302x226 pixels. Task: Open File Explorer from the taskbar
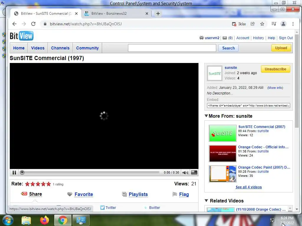(26, 220)
